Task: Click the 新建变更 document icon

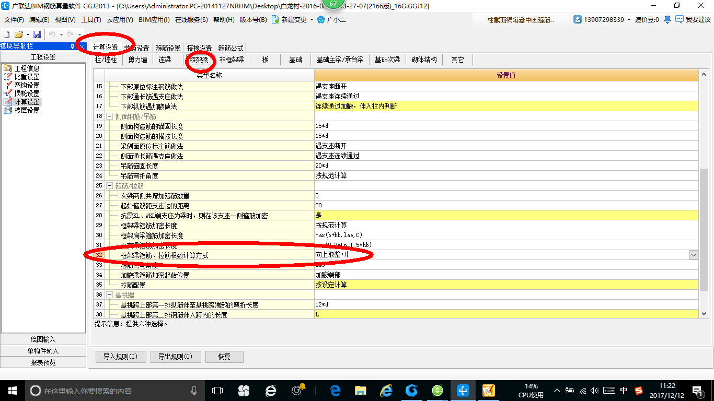Action: (x=275, y=20)
